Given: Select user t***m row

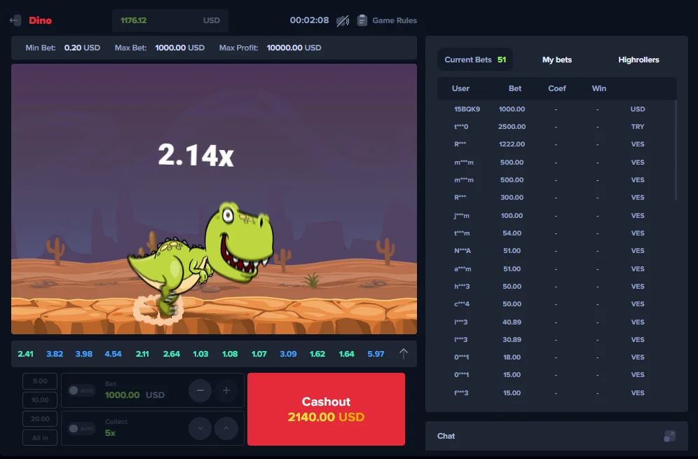Looking at the screenshot, I should pos(556,233).
